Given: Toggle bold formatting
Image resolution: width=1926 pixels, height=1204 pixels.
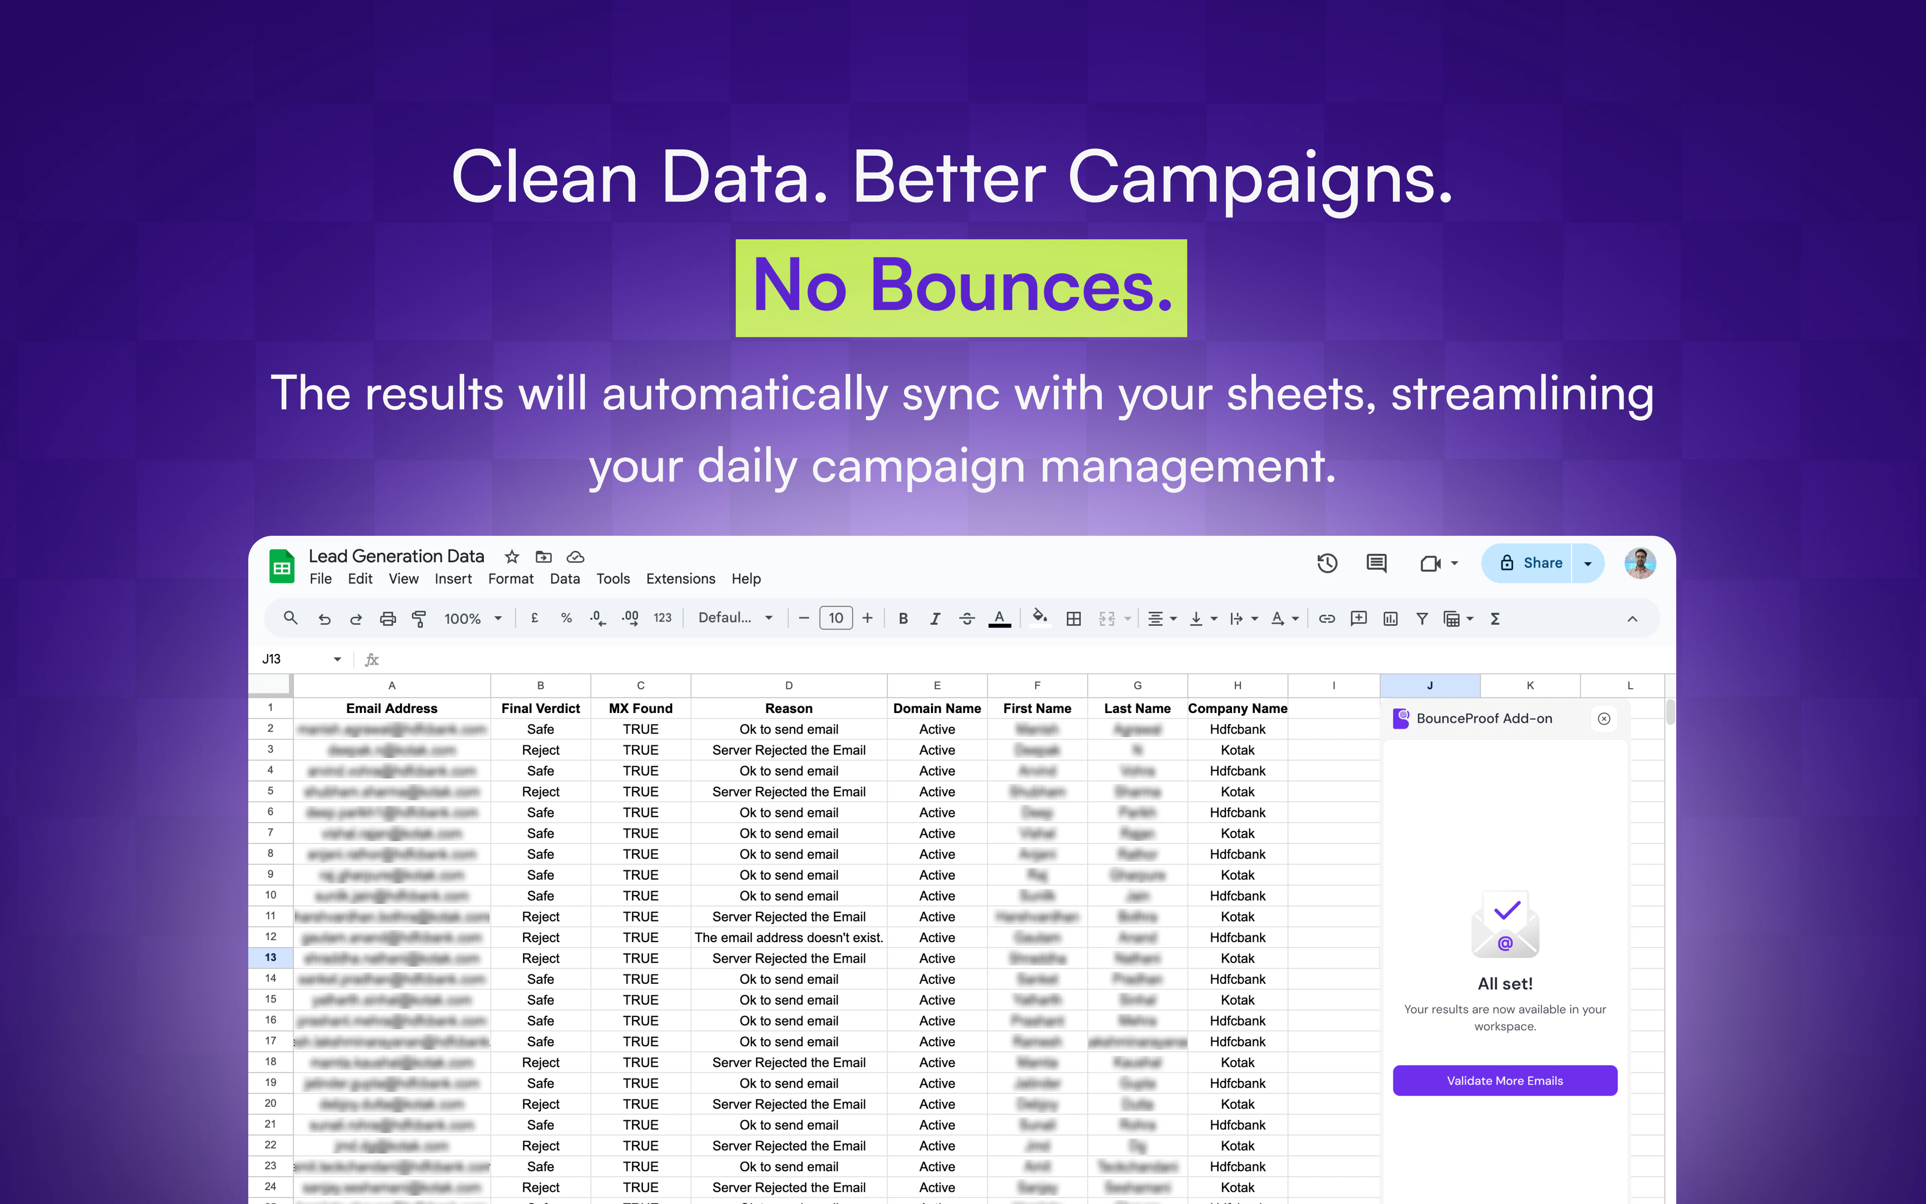Looking at the screenshot, I should (x=903, y=619).
